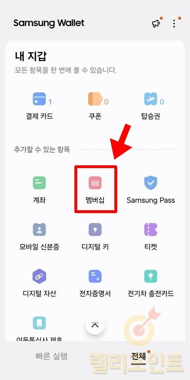This screenshot has width=190, height=380.
Task: Open the announcements megaphone icon
Action: 156,23
